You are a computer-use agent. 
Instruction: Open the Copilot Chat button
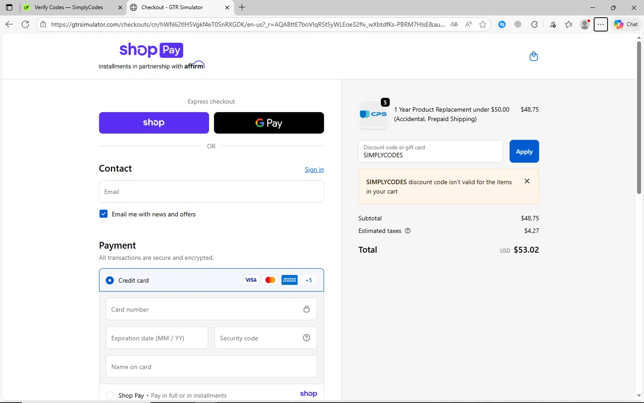(626, 24)
